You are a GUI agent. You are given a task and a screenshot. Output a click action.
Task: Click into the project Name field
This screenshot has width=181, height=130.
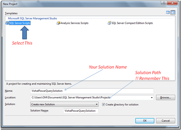(x=91, y=91)
